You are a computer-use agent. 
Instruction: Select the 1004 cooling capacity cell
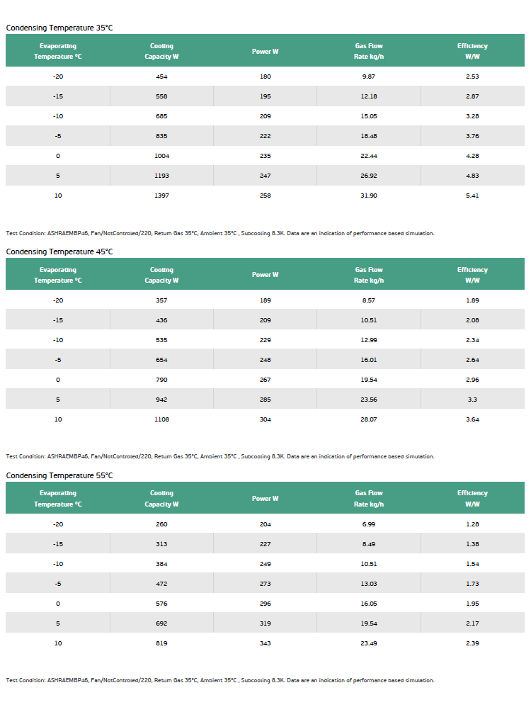(x=161, y=156)
